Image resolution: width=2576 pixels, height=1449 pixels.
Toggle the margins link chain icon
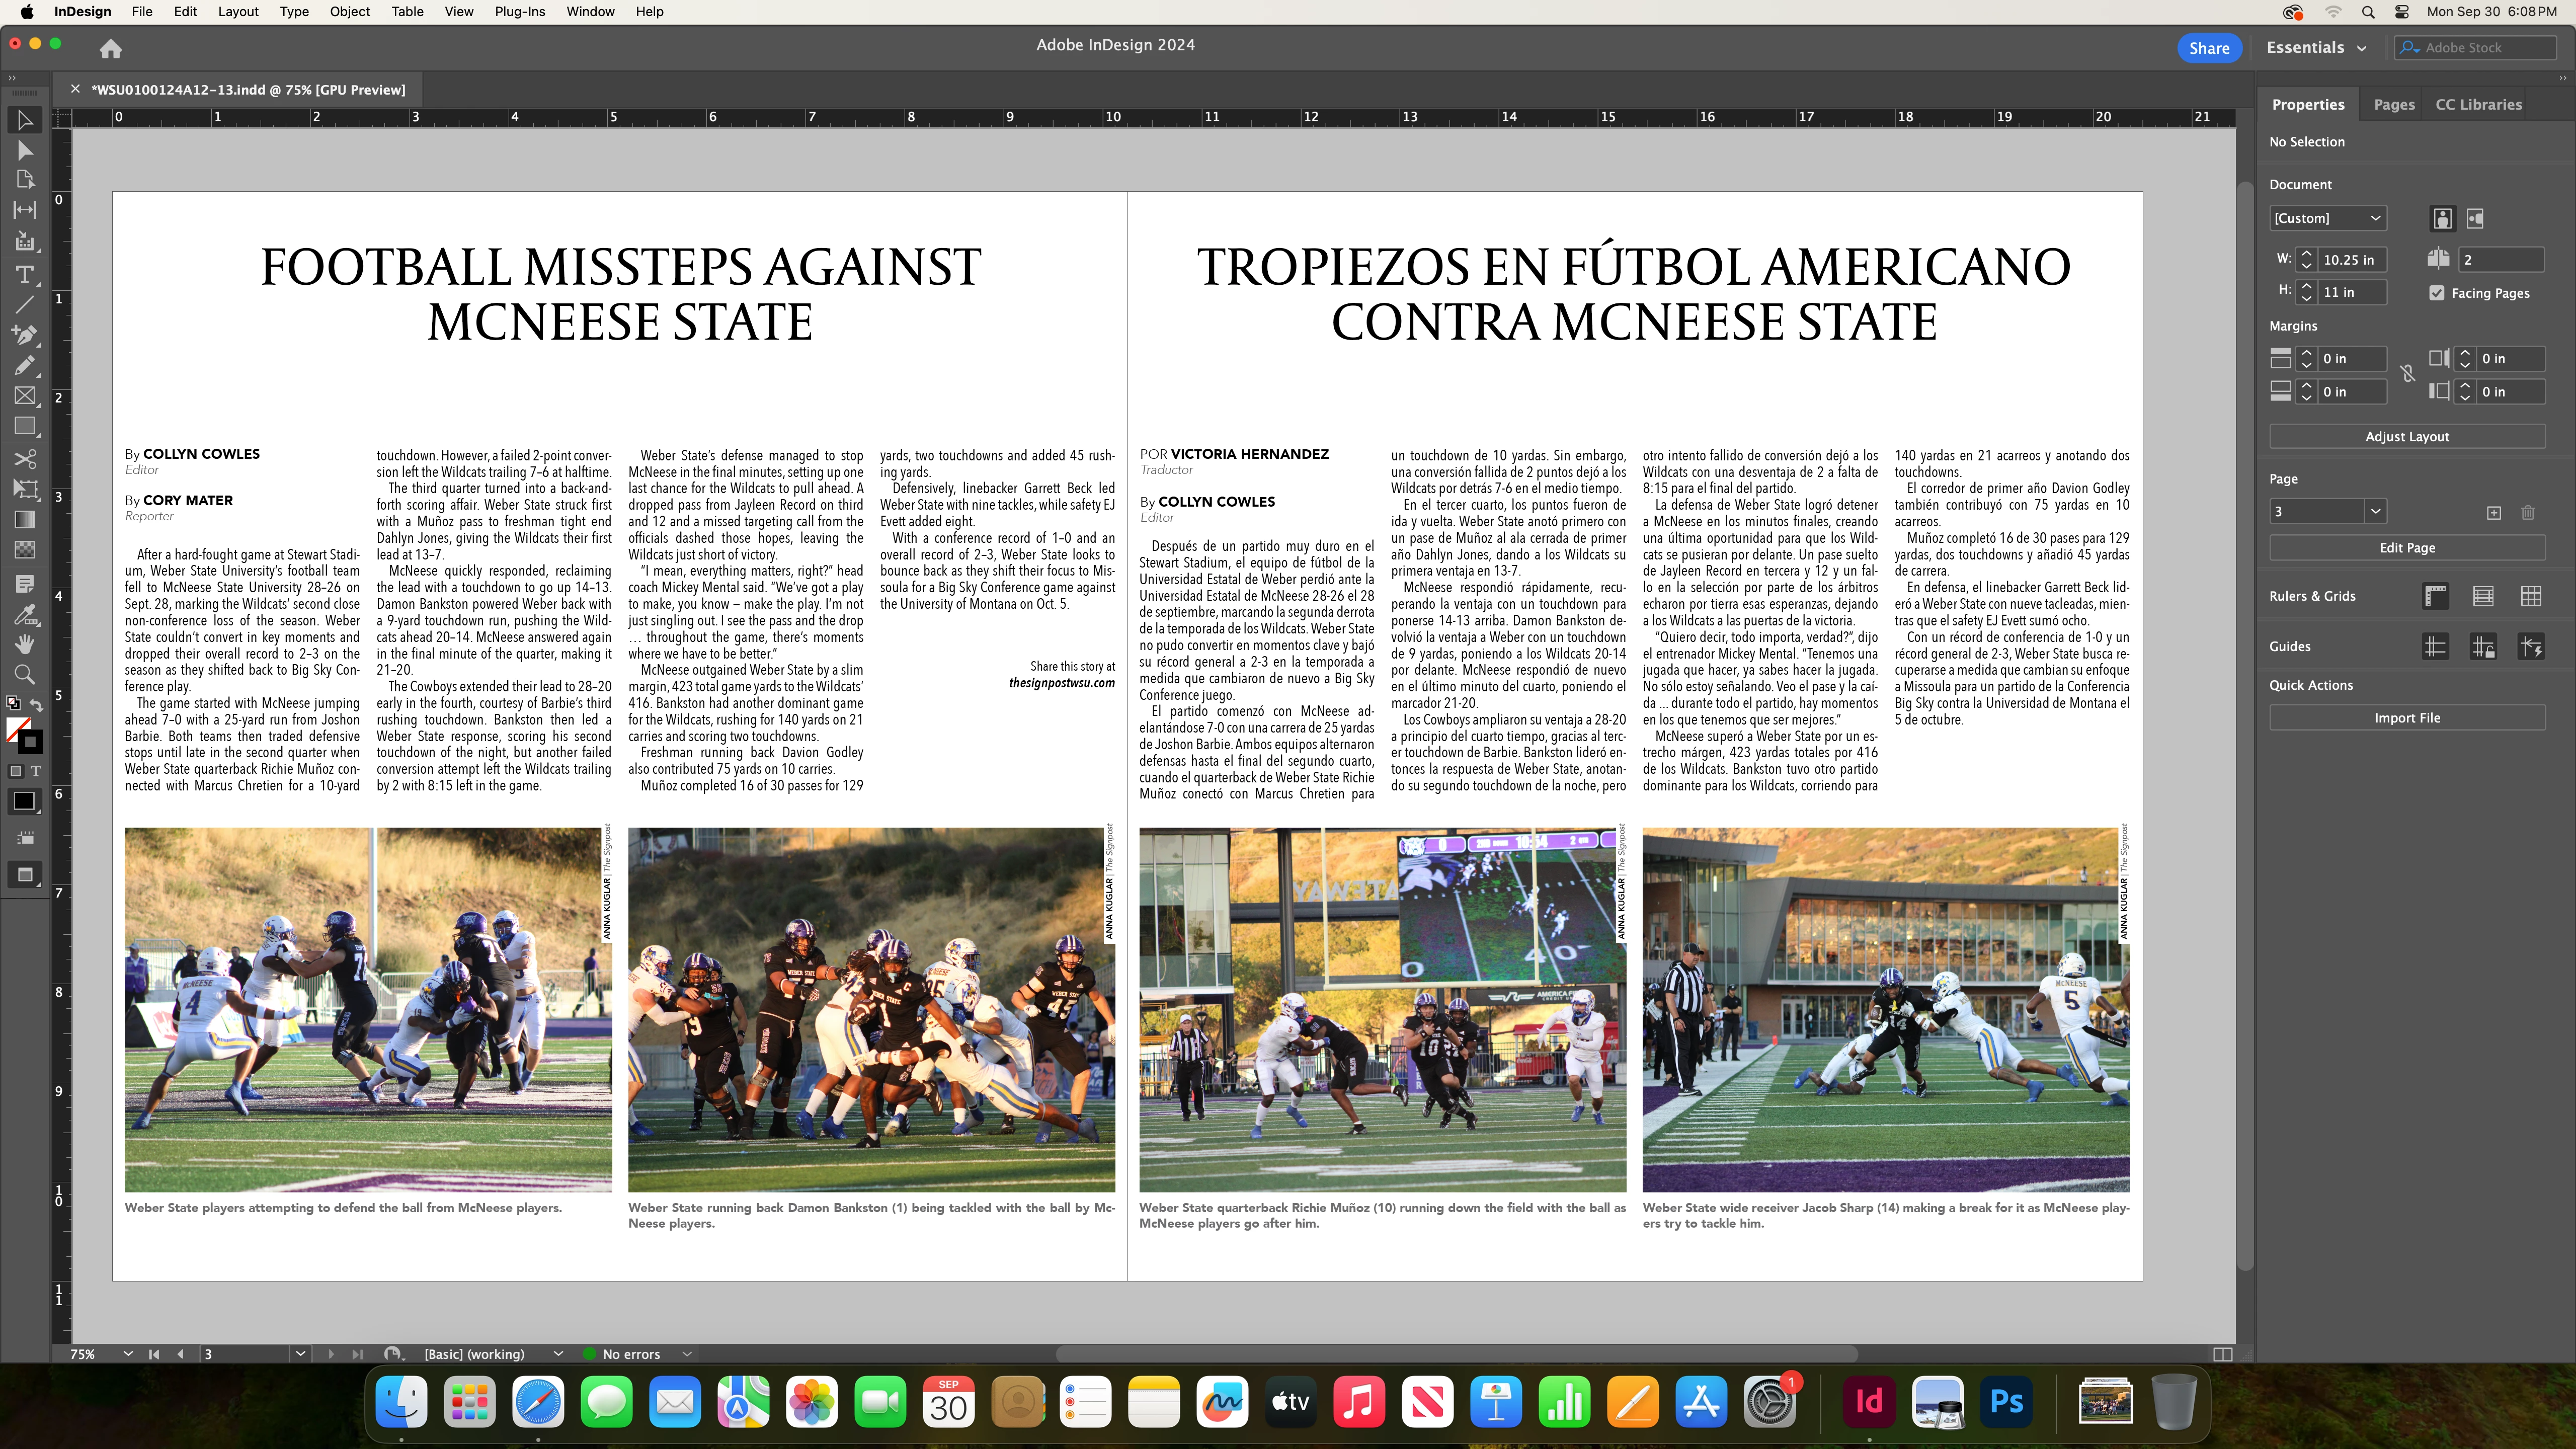(2408, 374)
